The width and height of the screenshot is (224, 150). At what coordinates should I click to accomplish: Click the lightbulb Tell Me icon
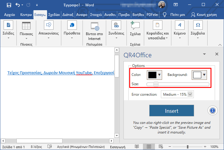tap(164, 15)
